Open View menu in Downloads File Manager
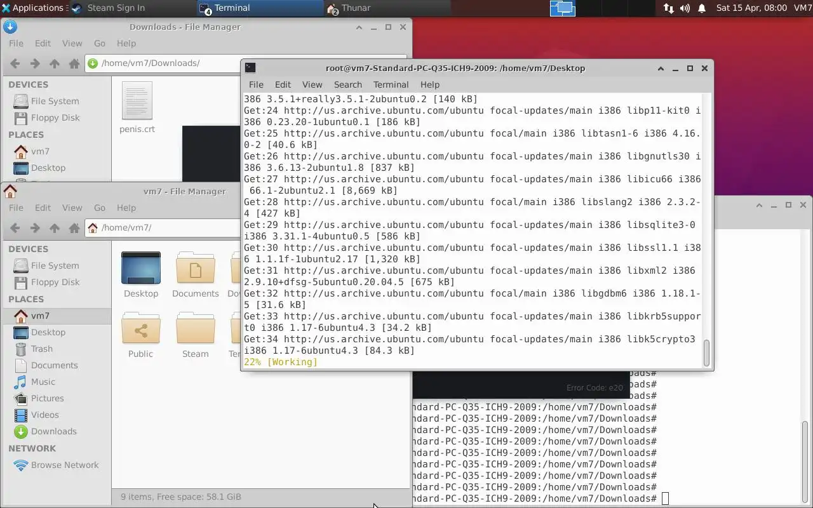 pos(72,43)
